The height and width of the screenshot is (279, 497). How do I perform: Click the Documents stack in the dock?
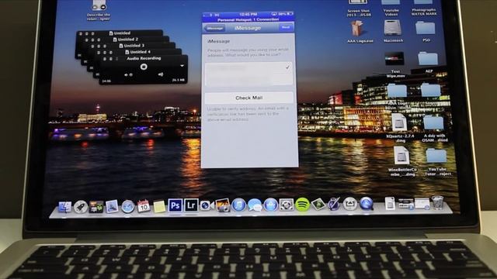tap(390, 203)
